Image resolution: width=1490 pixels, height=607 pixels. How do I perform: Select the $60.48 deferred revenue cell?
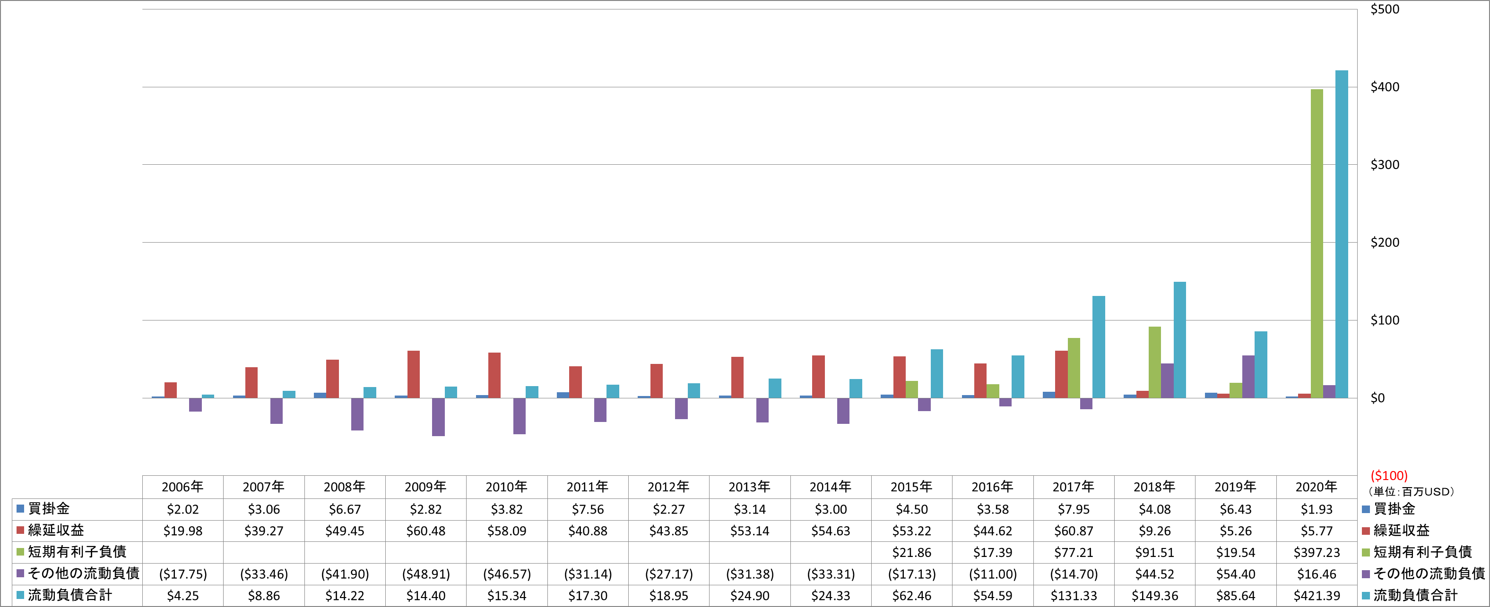(426, 531)
